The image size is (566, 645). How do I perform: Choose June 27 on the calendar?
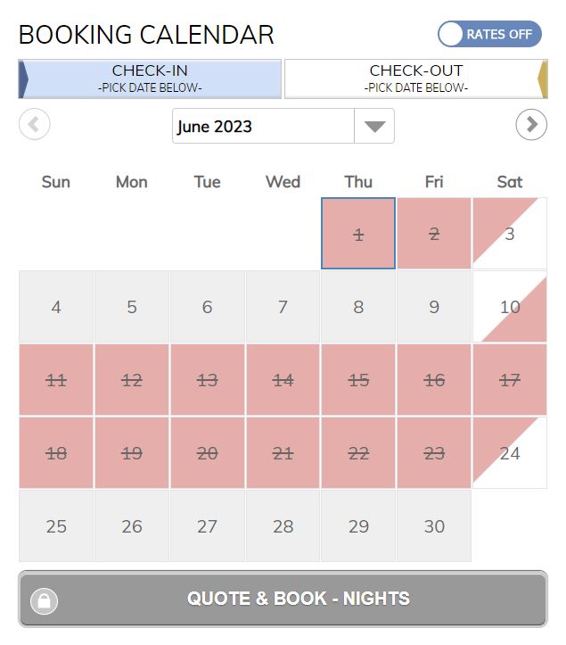pos(207,526)
